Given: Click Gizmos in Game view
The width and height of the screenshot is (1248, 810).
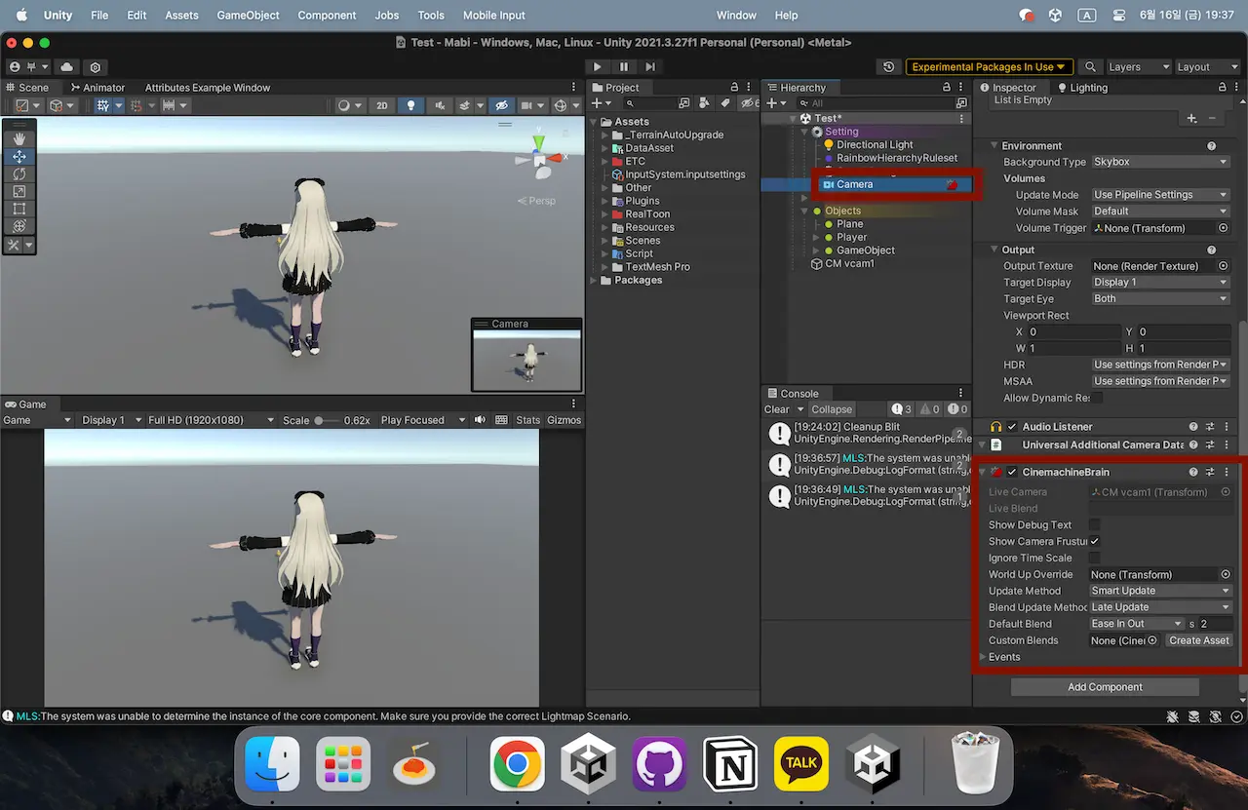Looking at the screenshot, I should [564, 420].
